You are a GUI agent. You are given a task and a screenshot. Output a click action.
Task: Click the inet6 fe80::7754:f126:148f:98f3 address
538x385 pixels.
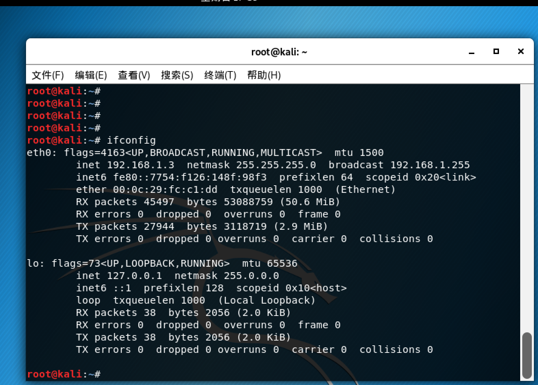tap(171, 177)
